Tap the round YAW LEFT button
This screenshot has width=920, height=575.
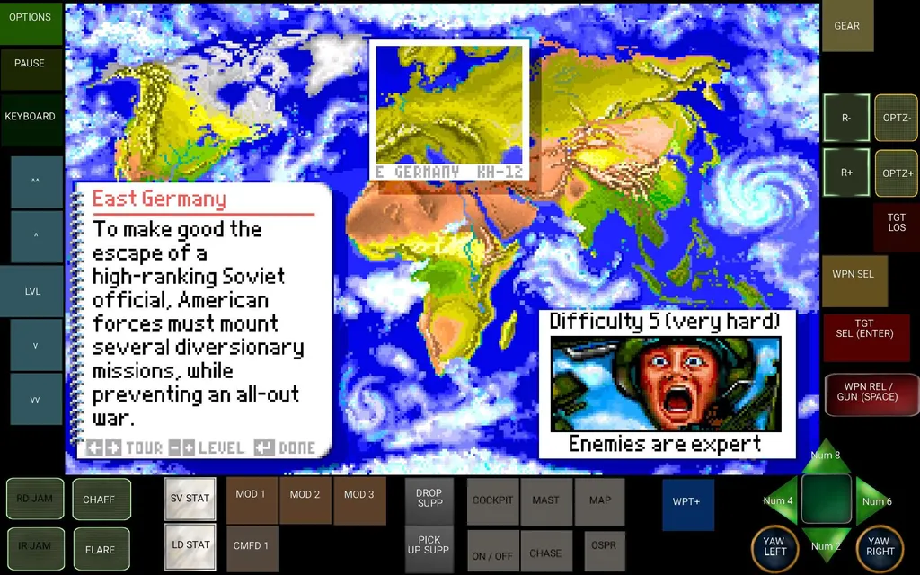pyautogui.click(x=774, y=547)
